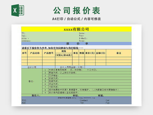Click the number 9 cell in the notes list

[45, 93]
